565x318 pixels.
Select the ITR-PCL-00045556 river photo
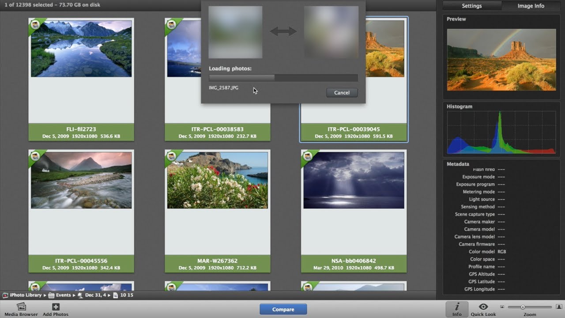81,180
